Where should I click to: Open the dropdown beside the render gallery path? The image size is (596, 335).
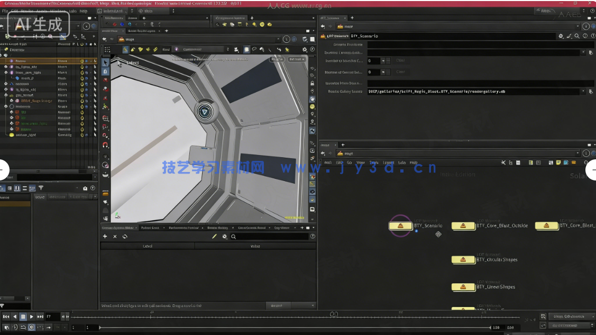pyautogui.click(x=583, y=91)
